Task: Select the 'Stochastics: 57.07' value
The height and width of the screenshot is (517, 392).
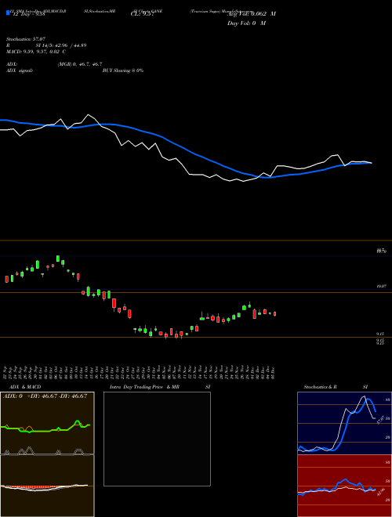Action: [26, 39]
